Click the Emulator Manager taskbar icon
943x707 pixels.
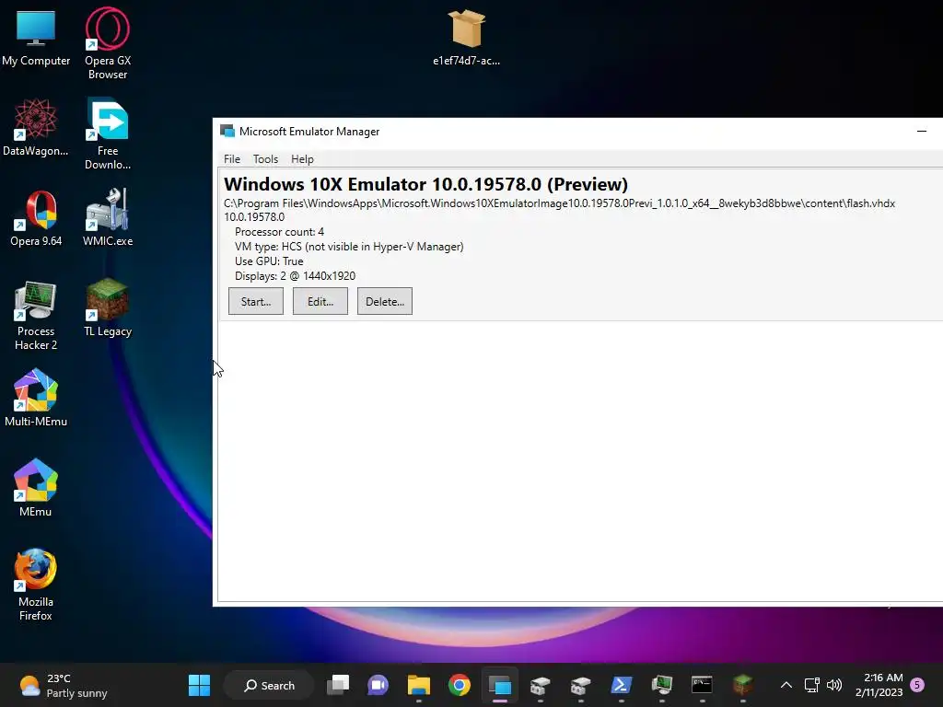[x=500, y=685]
